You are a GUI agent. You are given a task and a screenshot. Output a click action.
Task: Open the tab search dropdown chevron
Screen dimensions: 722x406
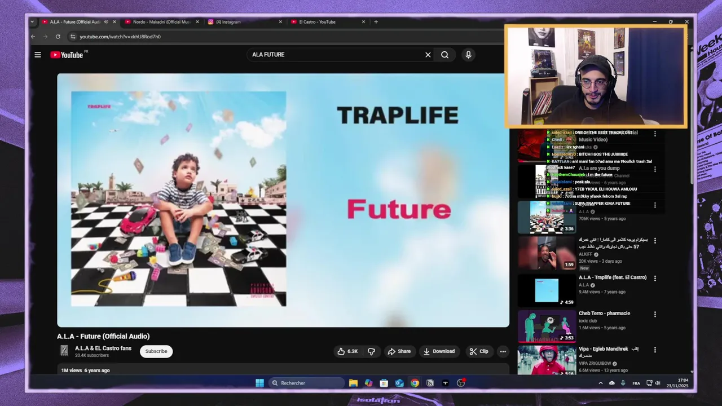click(32, 22)
